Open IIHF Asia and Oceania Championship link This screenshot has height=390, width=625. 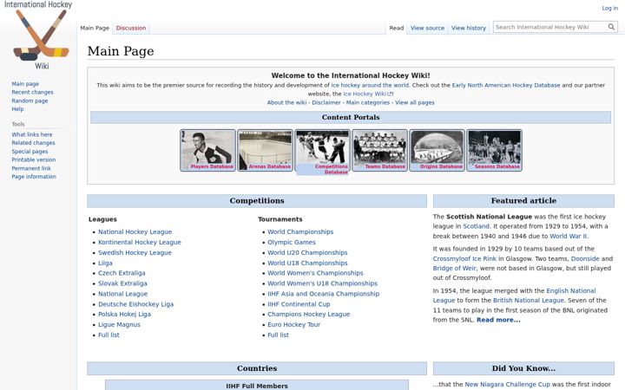(x=323, y=294)
